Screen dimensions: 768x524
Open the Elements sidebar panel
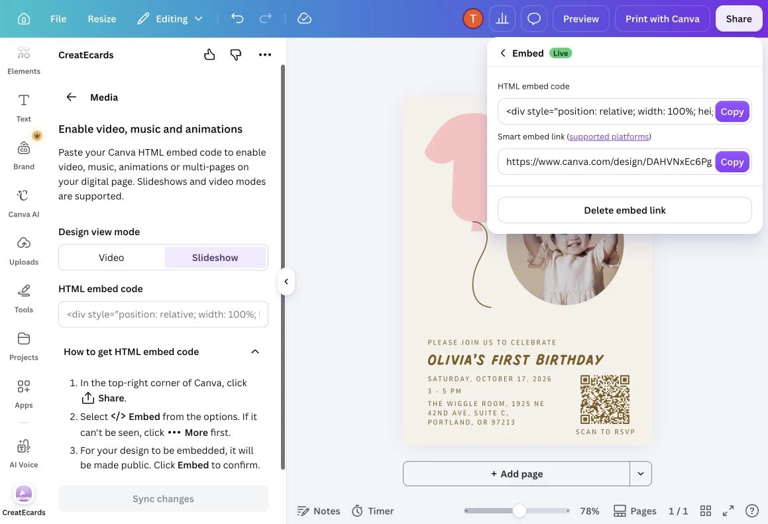point(23,61)
